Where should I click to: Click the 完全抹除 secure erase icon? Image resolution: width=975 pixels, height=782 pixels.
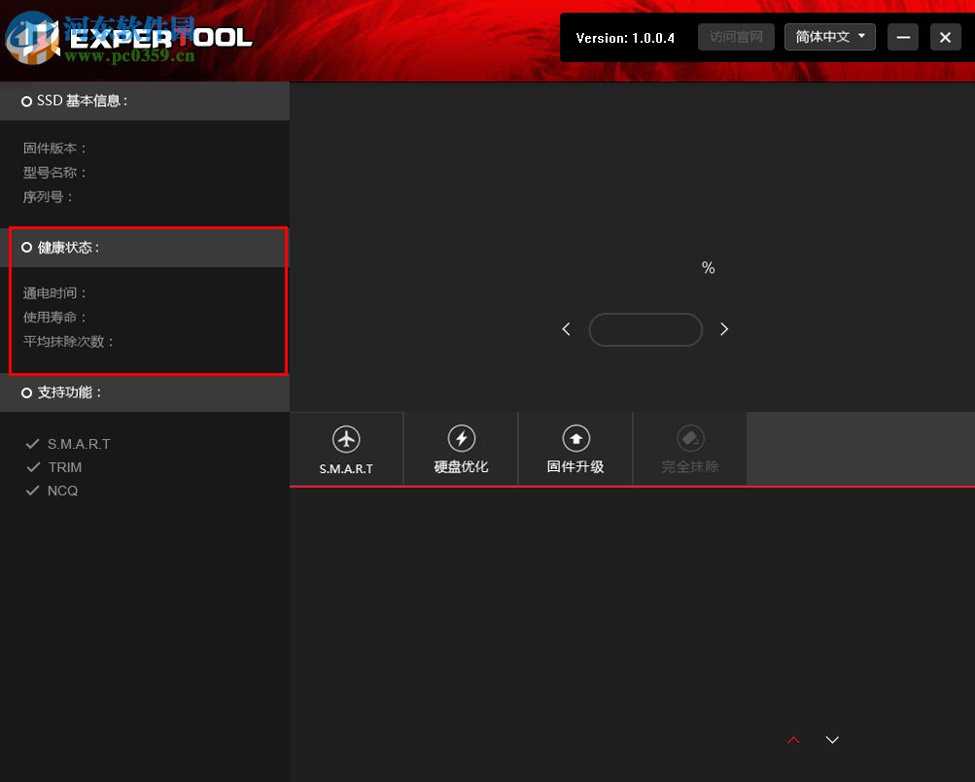point(689,438)
